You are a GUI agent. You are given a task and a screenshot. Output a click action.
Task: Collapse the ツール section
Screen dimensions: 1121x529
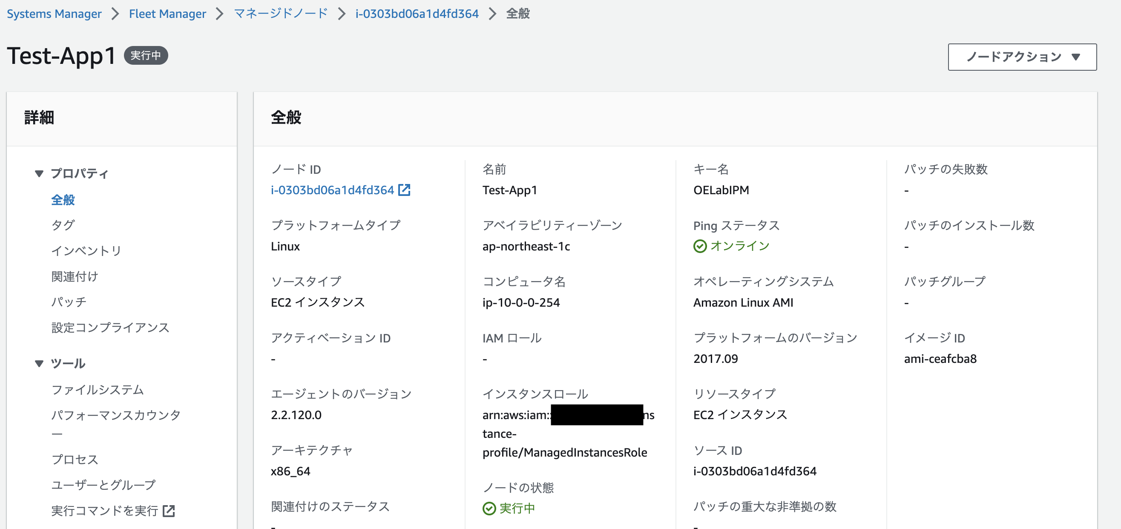tap(39, 363)
